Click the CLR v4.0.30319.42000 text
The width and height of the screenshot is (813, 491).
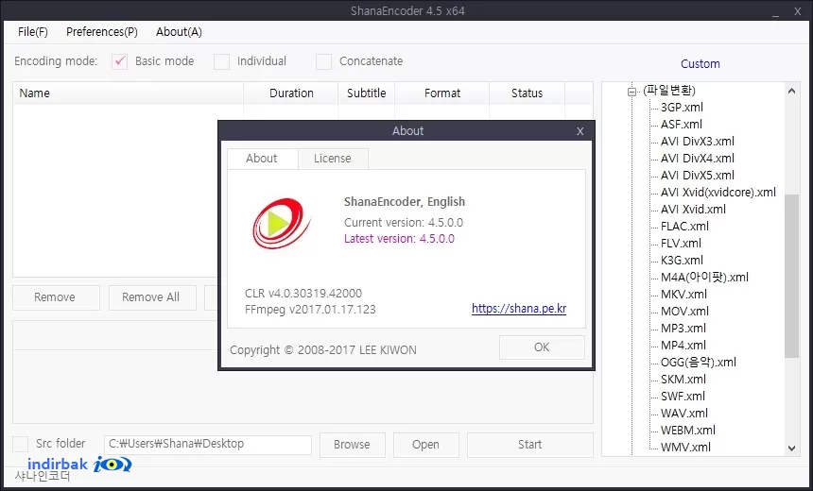pyautogui.click(x=303, y=293)
